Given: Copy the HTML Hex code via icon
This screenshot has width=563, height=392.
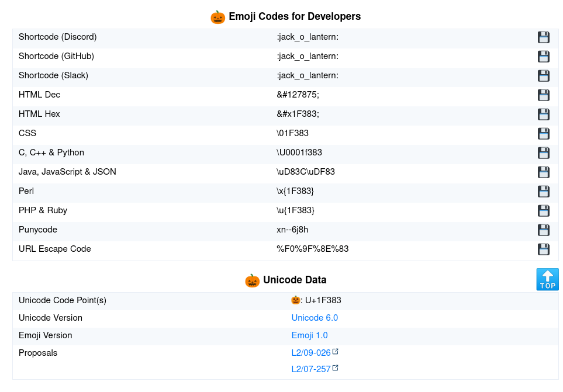Looking at the screenshot, I should [543, 115].
